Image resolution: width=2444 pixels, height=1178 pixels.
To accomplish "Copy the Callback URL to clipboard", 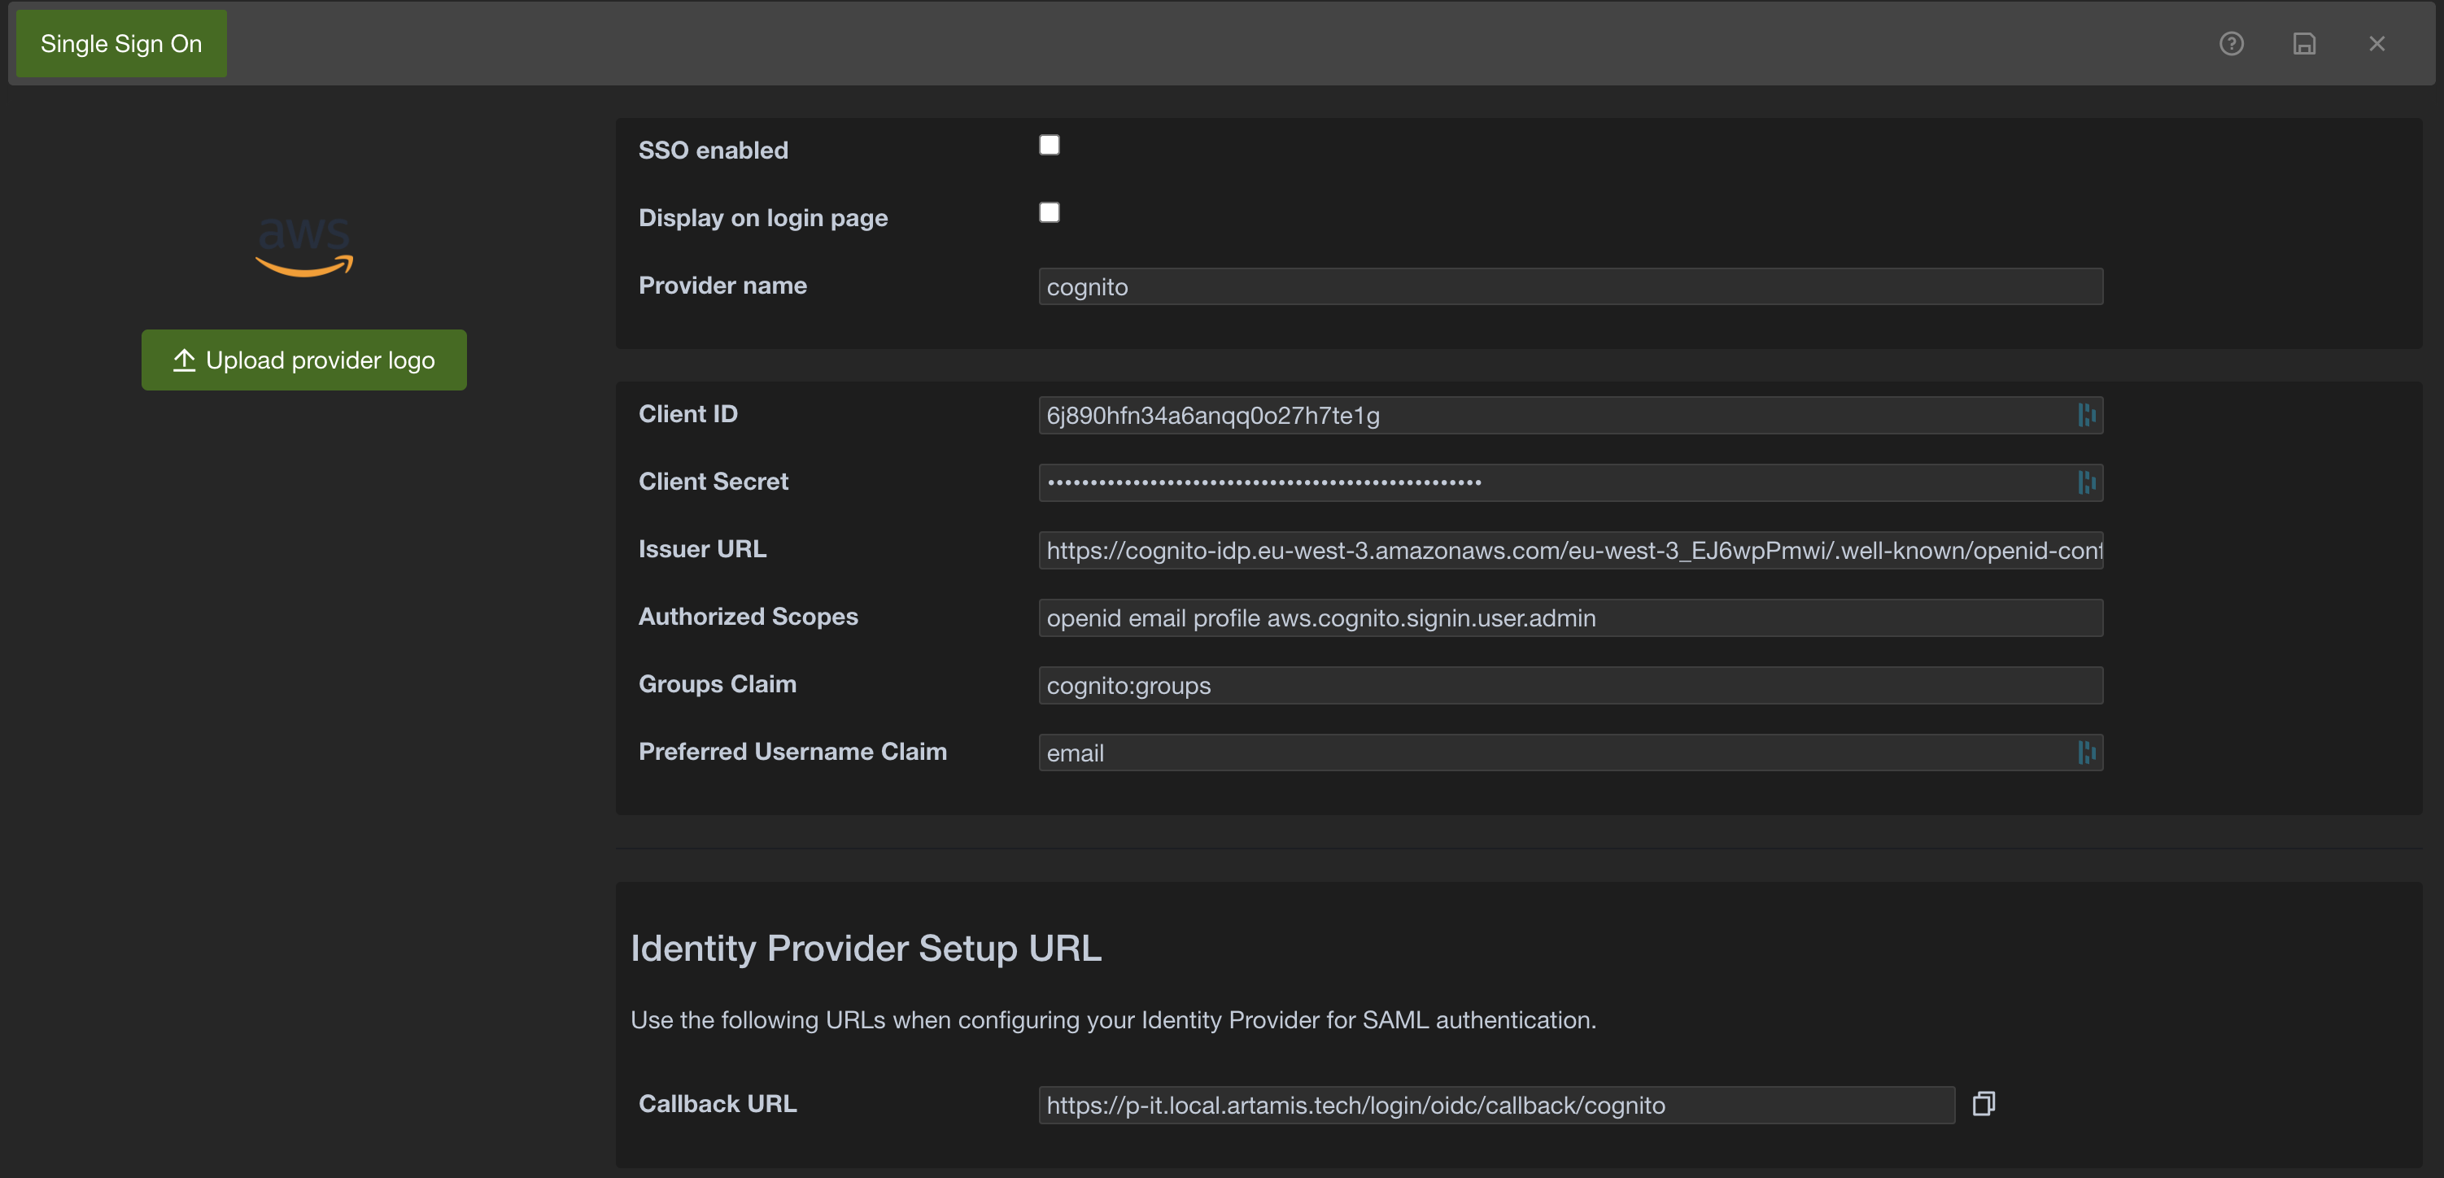I will (x=1984, y=1104).
